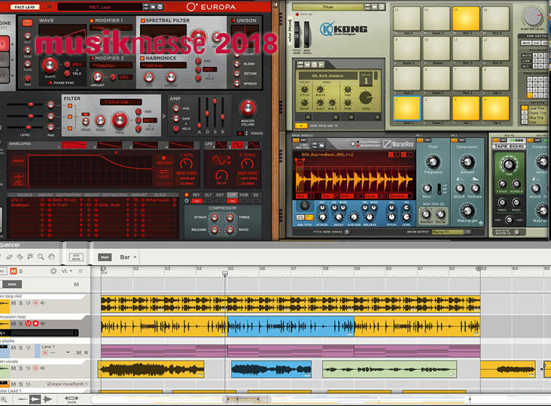Click Europa patch up/down browse arrows
This screenshot has height=406, width=551.
click(146, 7)
